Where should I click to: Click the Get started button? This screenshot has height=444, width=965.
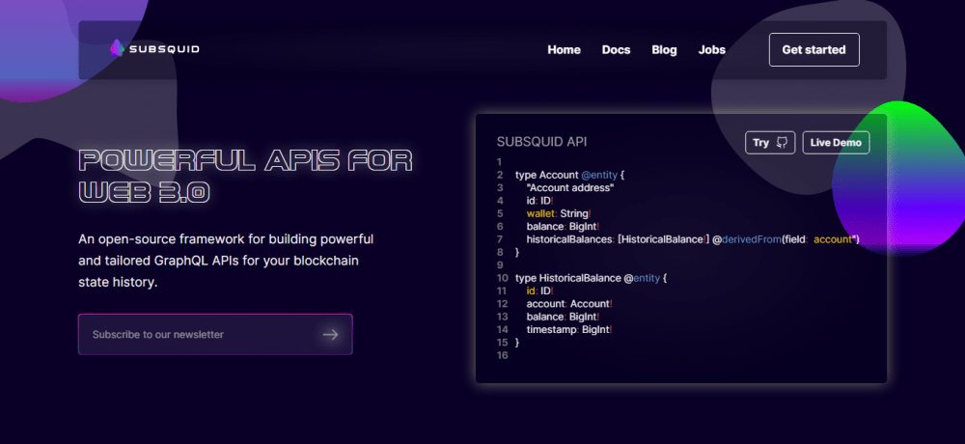pos(813,50)
